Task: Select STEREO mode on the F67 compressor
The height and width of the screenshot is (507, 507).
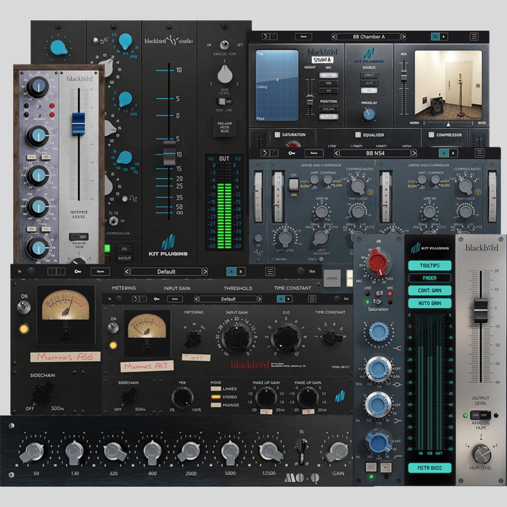Action: (216, 397)
